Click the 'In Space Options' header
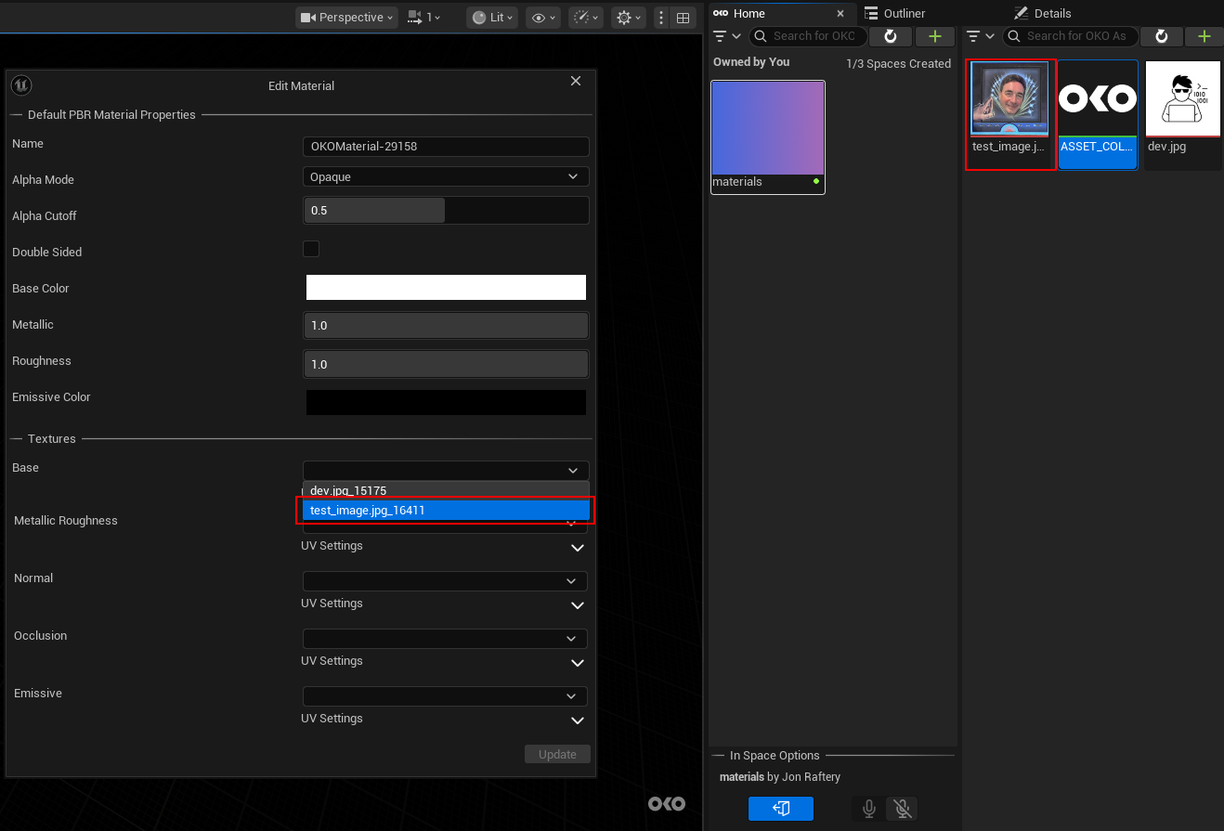1224x831 pixels. coord(775,755)
